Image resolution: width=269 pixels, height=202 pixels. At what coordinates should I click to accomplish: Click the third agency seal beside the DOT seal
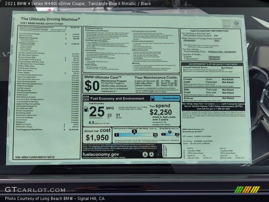pyautogui.click(x=158, y=155)
